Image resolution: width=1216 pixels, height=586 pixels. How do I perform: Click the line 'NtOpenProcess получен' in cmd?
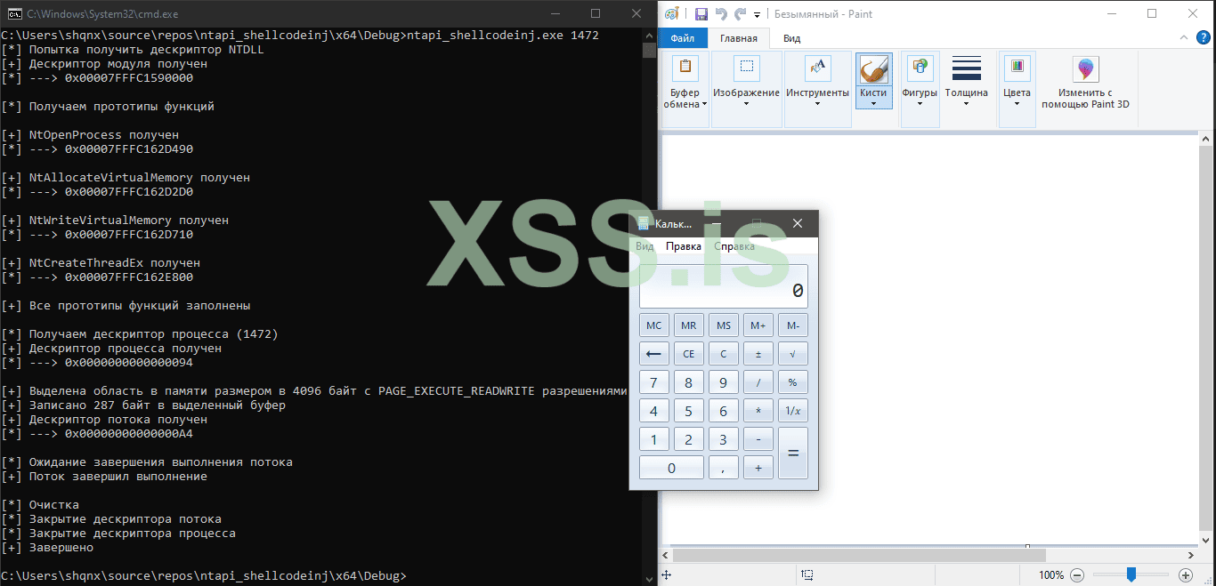pyautogui.click(x=90, y=135)
